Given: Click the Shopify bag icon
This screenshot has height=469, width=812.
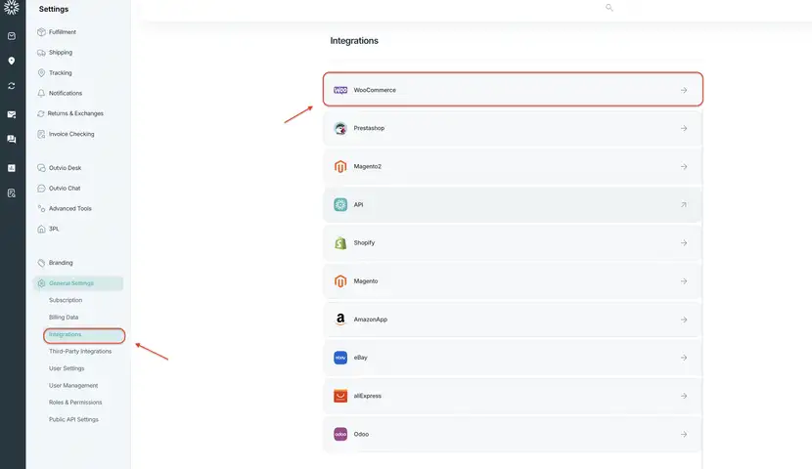Looking at the screenshot, I should point(340,243).
